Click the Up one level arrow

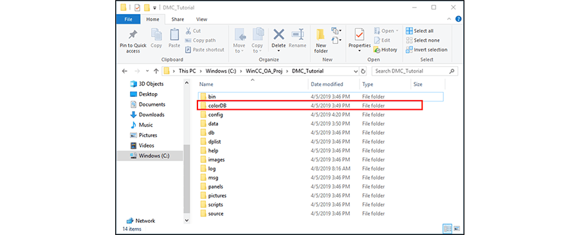(x=156, y=71)
